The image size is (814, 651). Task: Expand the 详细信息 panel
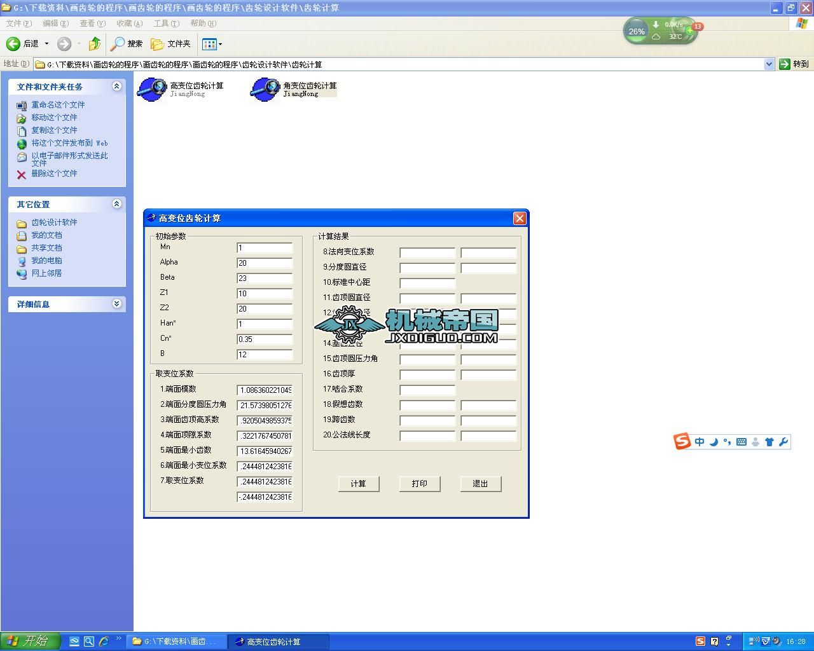116,304
